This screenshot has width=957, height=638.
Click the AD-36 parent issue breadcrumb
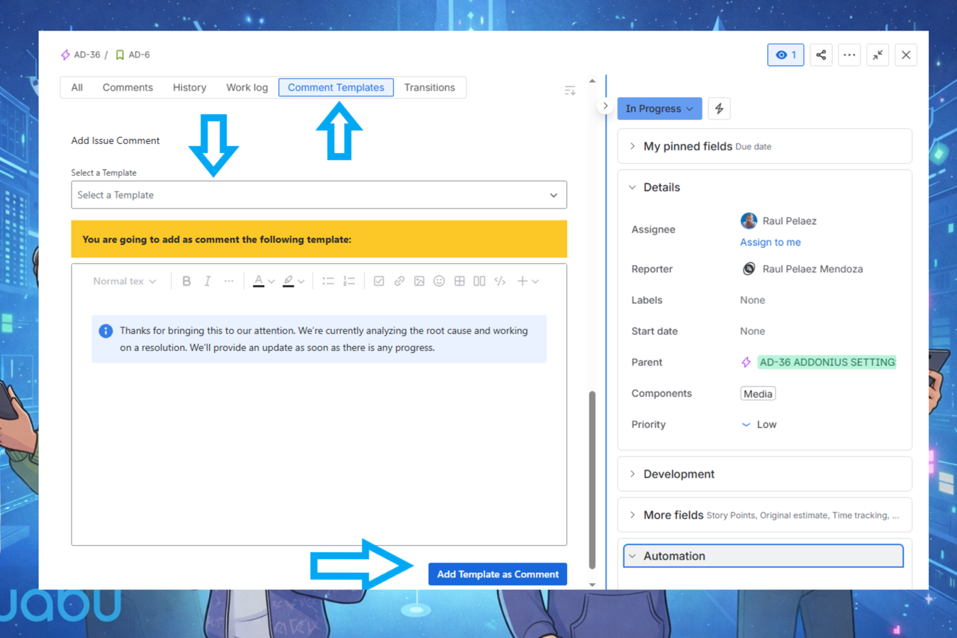[x=86, y=55]
